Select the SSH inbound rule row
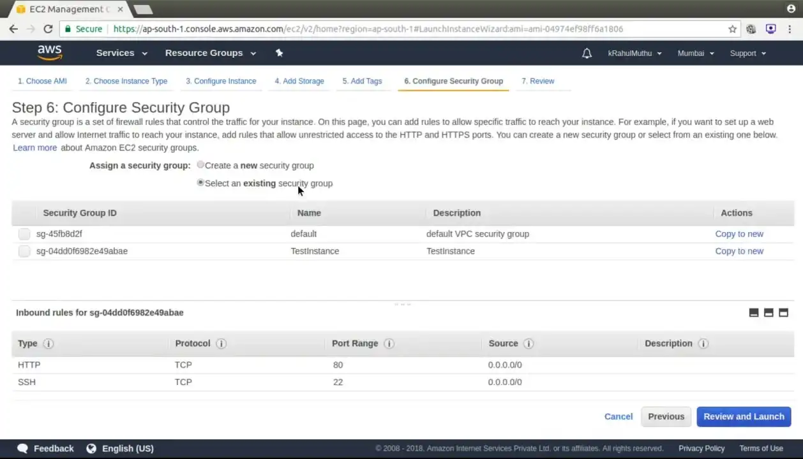The image size is (803, 459). tap(403, 382)
